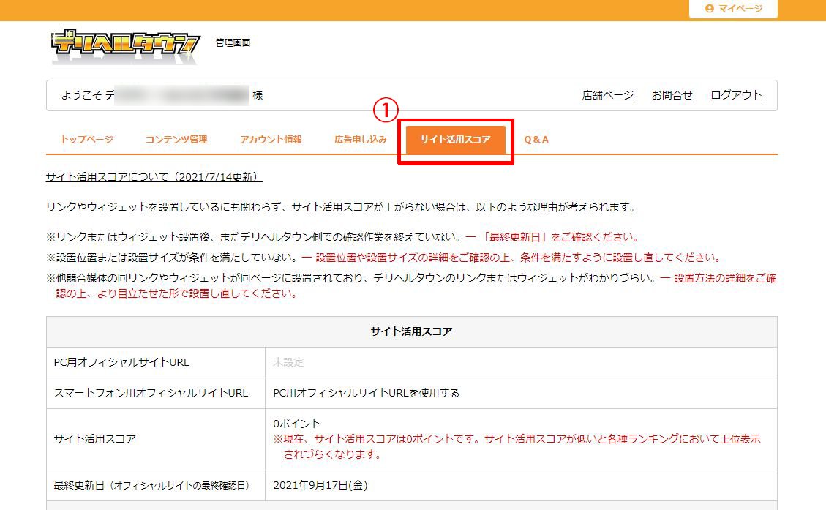Click the デリヘルタウン logo

pyautogui.click(x=124, y=42)
